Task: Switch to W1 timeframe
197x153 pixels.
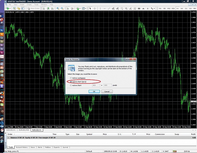Action: point(191,8)
